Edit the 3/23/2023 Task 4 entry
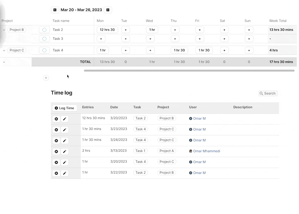The image size is (299, 214). click(65, 130)
